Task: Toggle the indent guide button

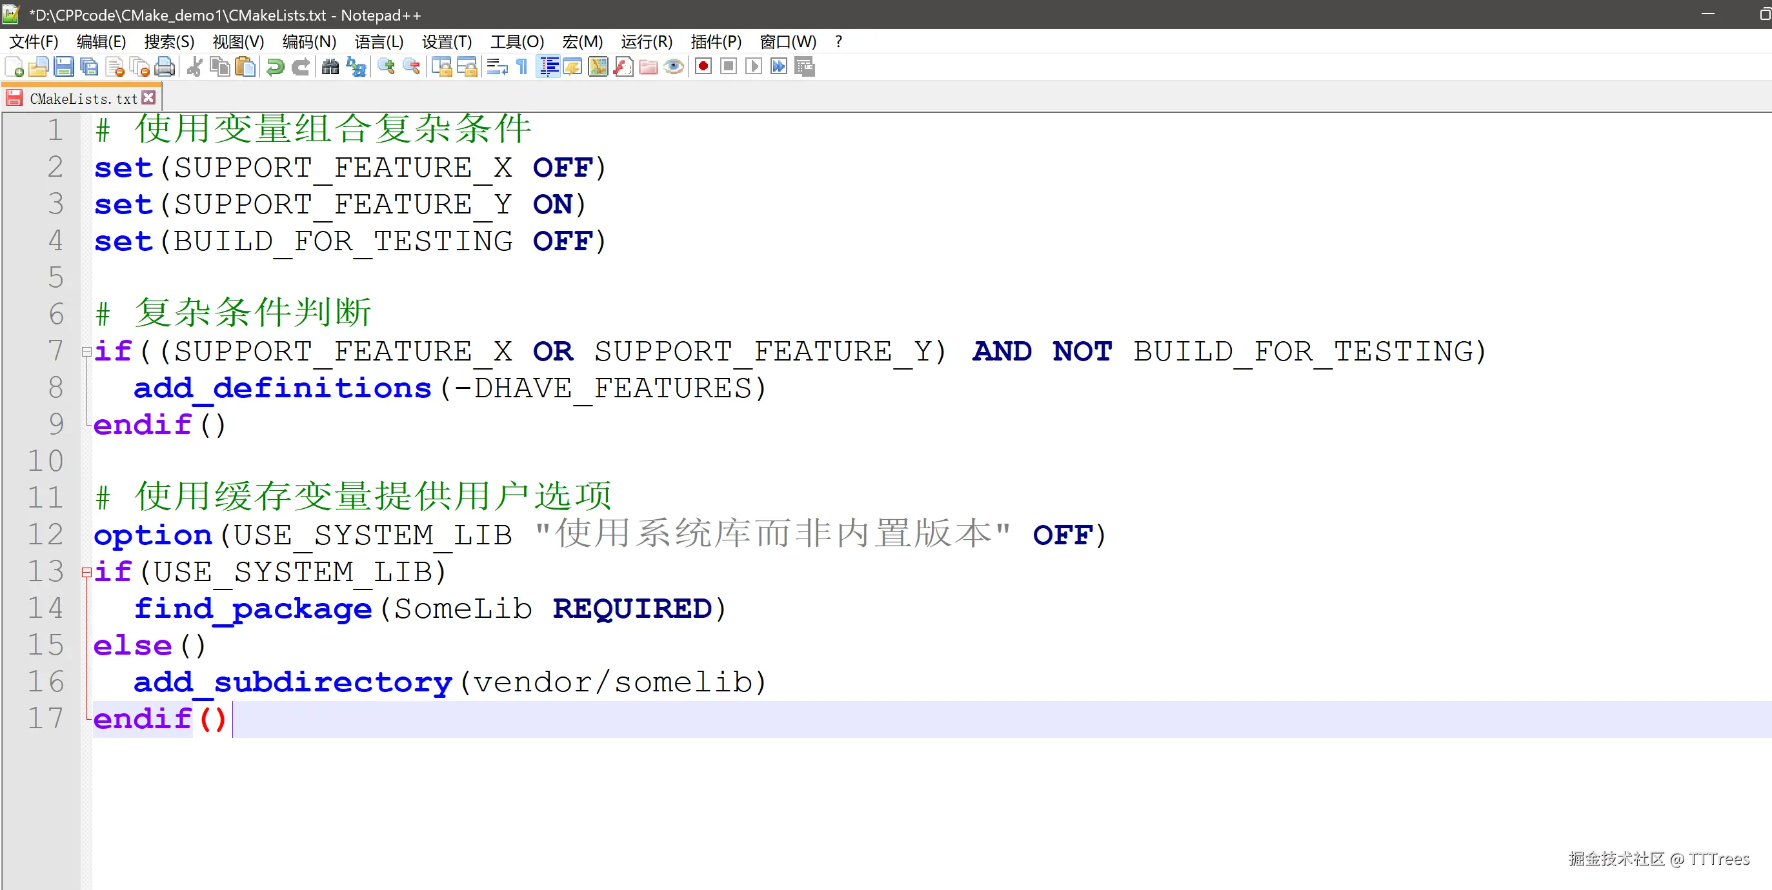Action: (549, 66)
